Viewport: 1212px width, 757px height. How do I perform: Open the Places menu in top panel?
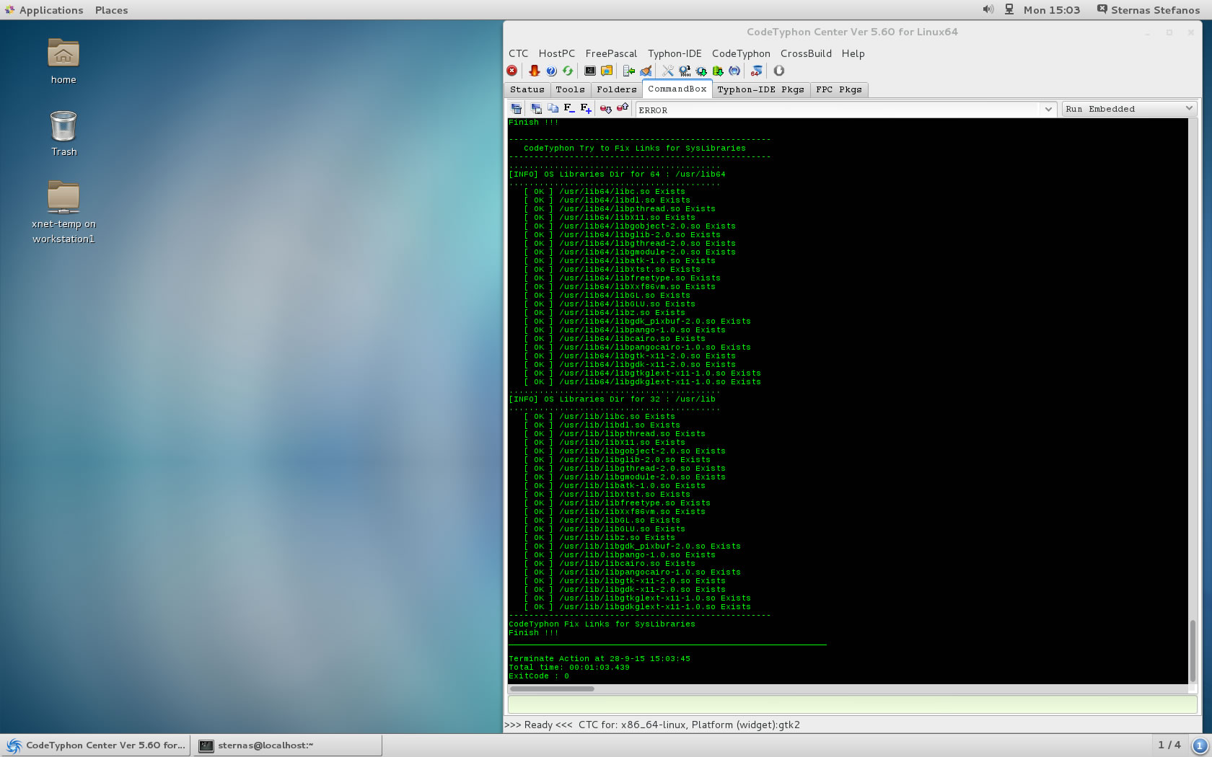click(111, 10)
